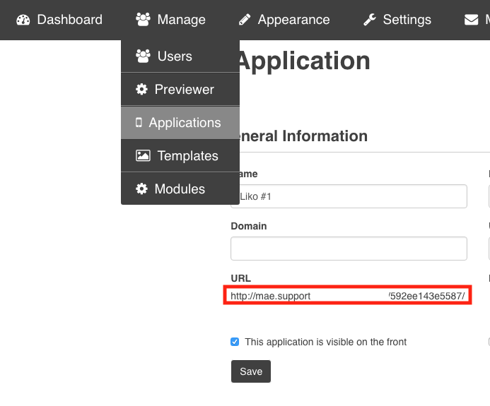Go to the Dashboard label
This screenshot has width=490, height=406.
(69, 20)
